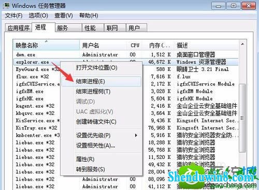This screenshot has width=259, height=190.
Task: Expand the 设置优先级(P) submenu arrow
Action: [x=136, y=135]
